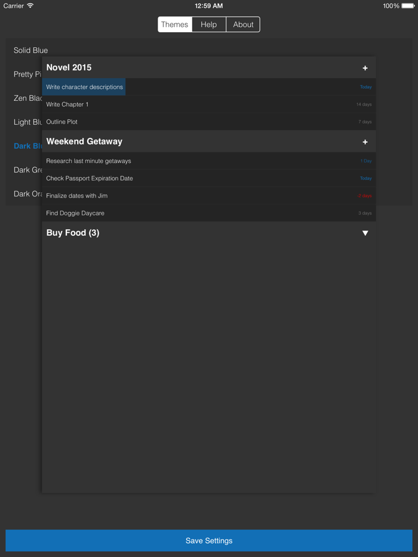Image resolution: width=418 pixels, height=557 pixels.
Task: Add a new task to Novel 2015
Action: [365, 67]
